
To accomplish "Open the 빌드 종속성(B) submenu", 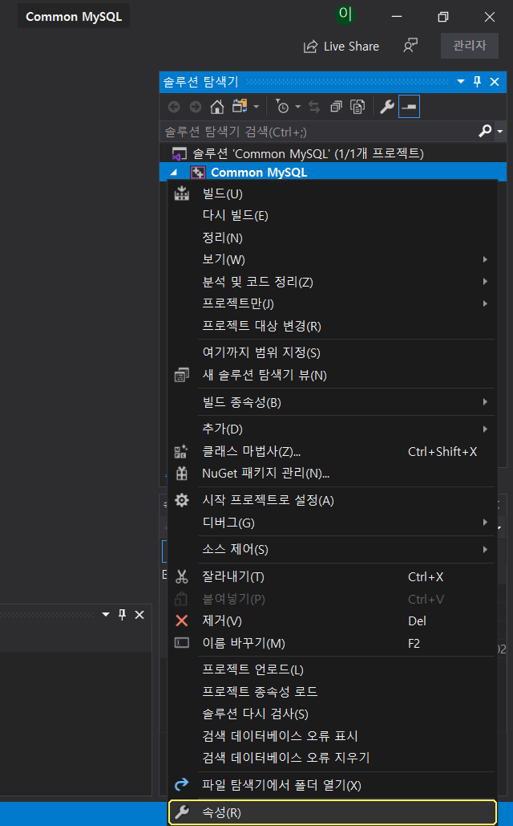I will coord(332,402).
